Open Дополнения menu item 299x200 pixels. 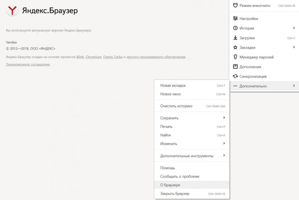pyautogui.click(x=264, y=67)
